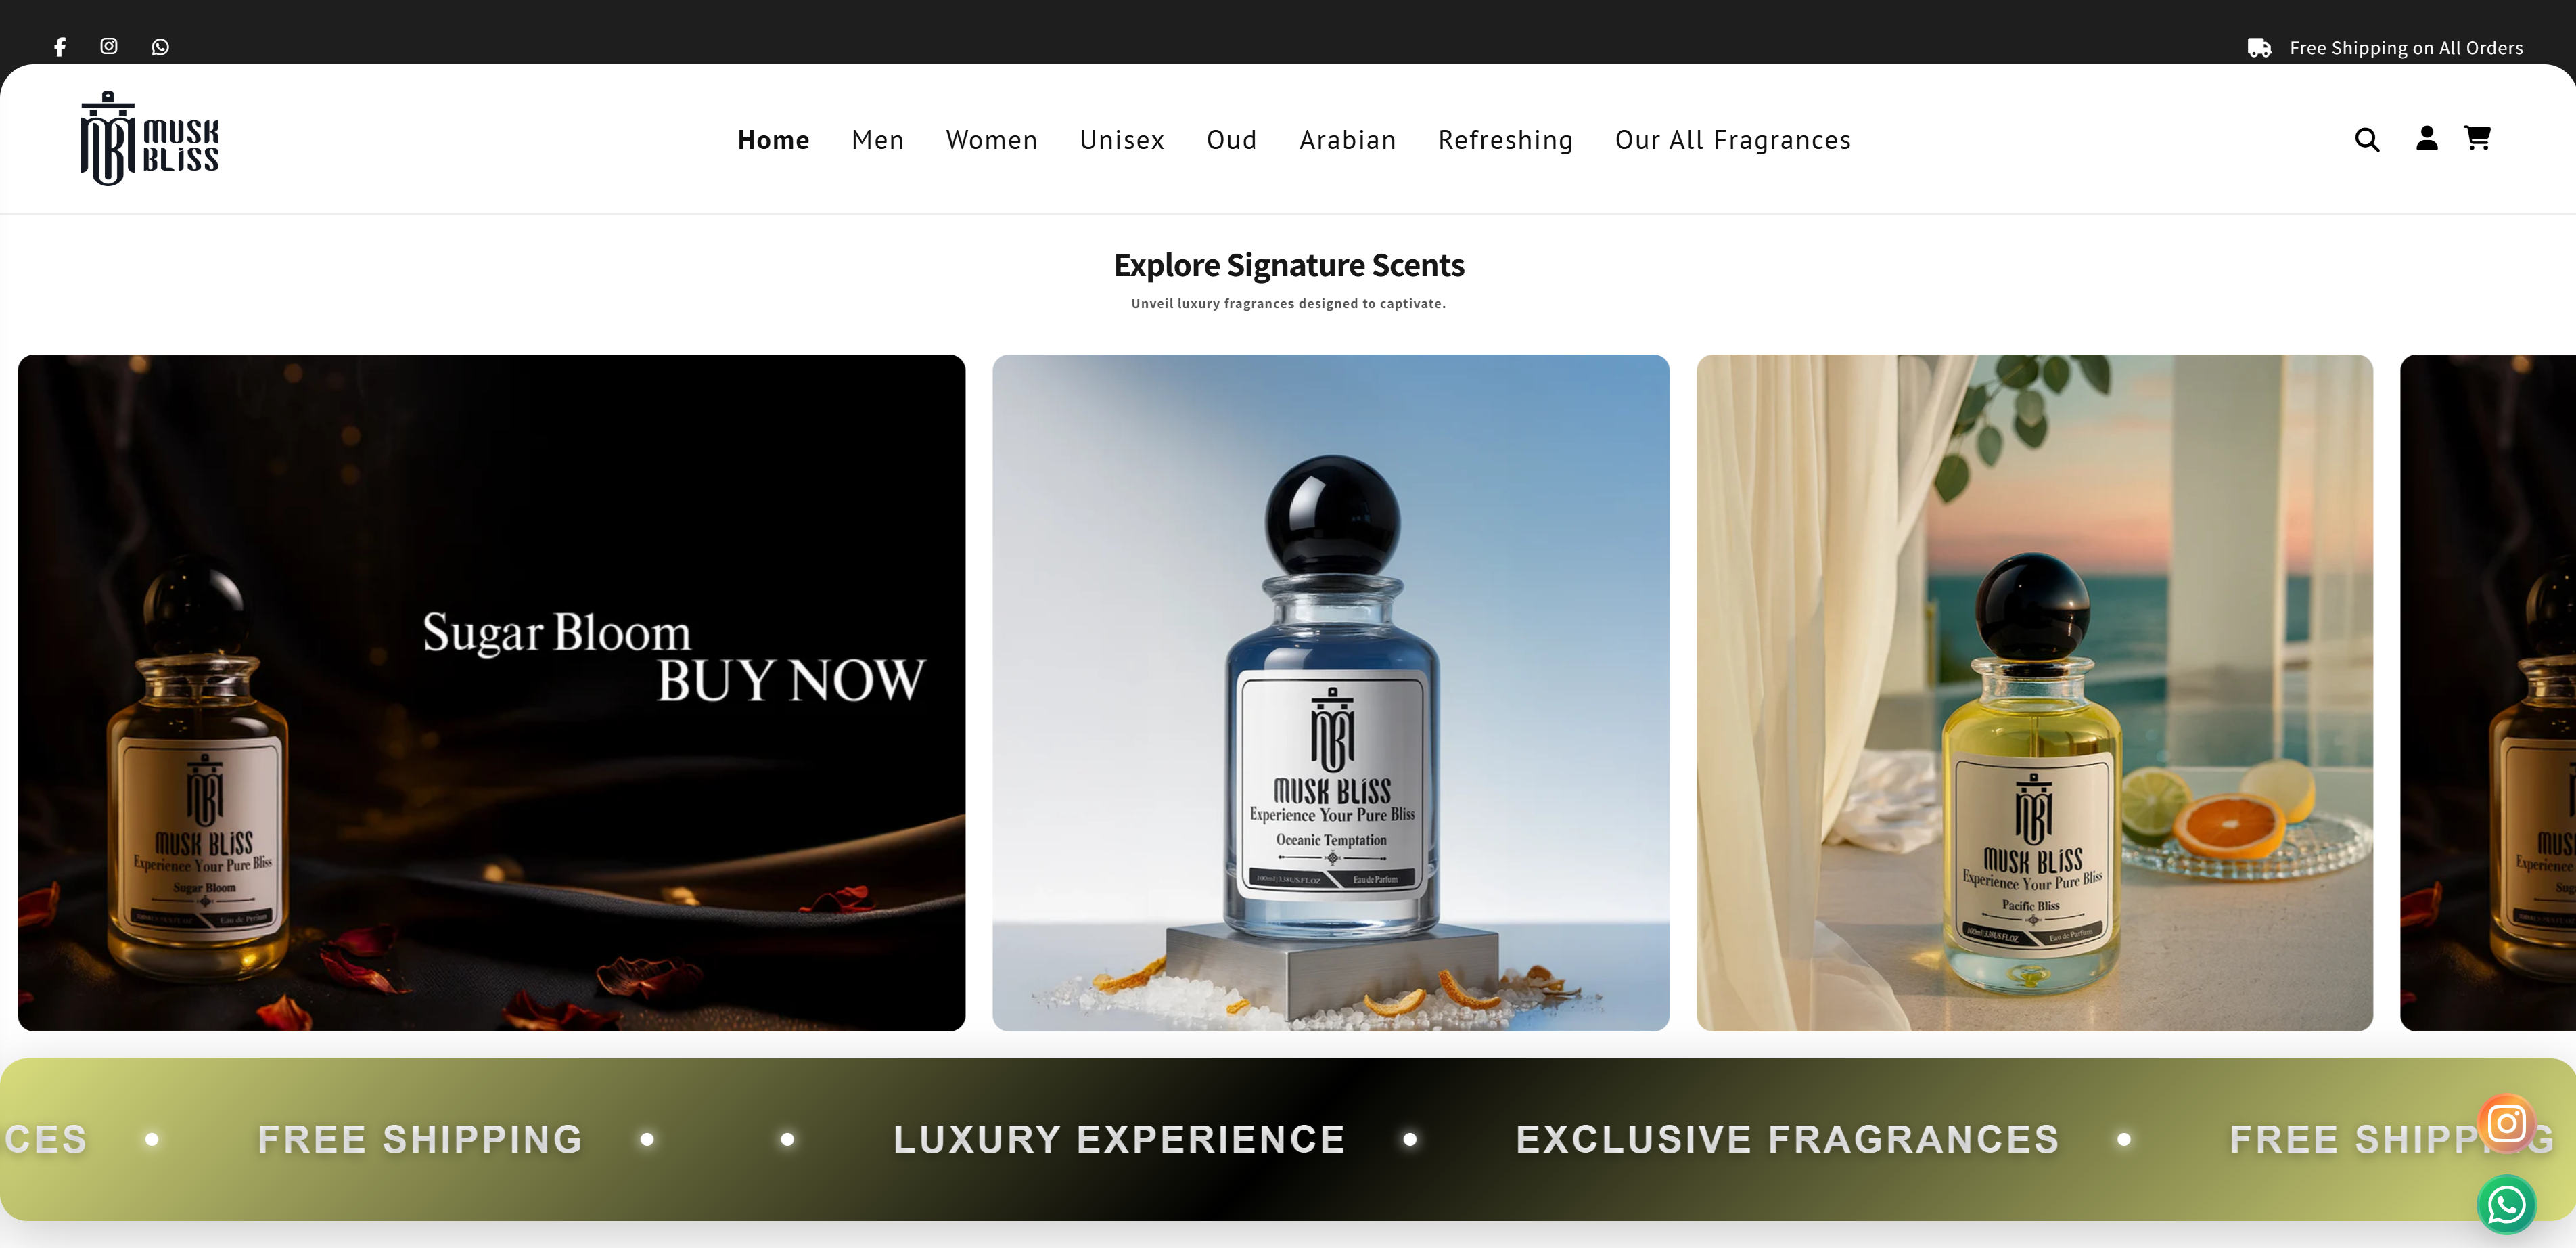Open the Refreshing category
This screenshot has height=1248, width=2576.
(1505, 140)
